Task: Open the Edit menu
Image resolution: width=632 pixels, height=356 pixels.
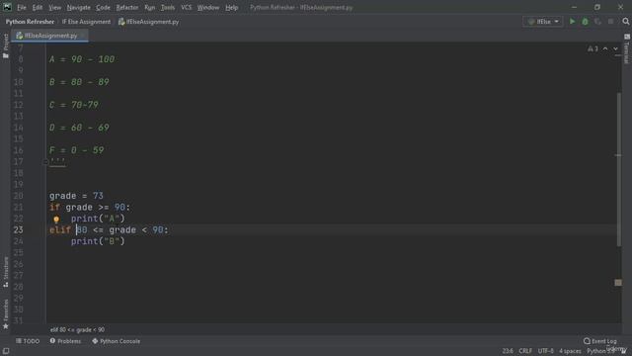Action: click(38, 7)
